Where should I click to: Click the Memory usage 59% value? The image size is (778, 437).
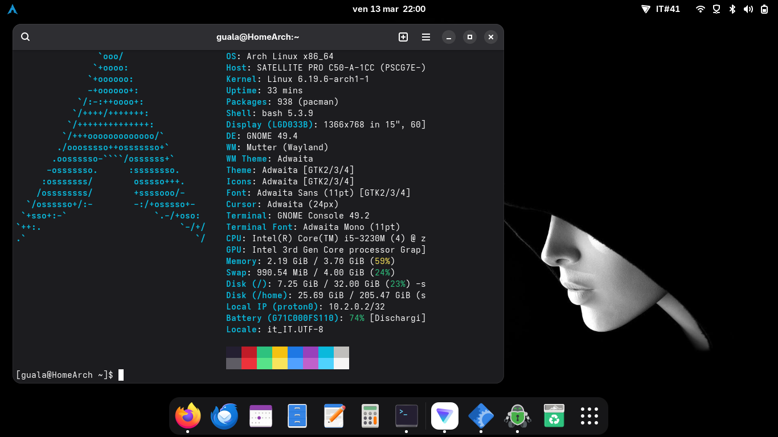[382, 261]
